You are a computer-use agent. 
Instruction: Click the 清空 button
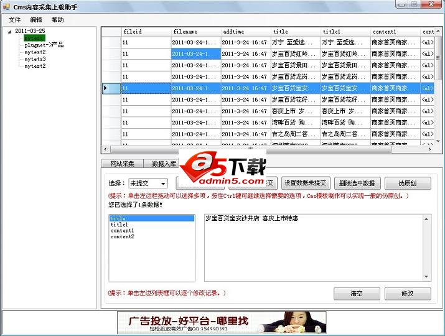pos(357,293)
